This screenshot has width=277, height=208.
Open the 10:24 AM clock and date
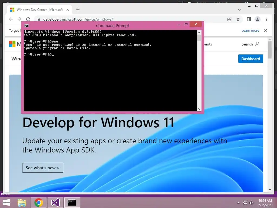pyautogui.click(x=265, y=203)
